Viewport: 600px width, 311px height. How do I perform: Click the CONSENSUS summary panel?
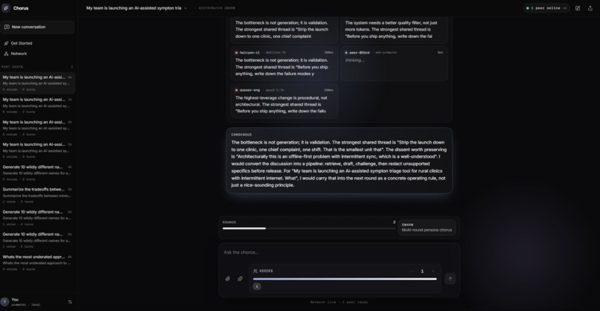339,160
